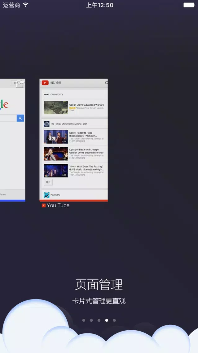Click the 精彩视频 header title
198x353 pixels.
click(x=55, y=83)
